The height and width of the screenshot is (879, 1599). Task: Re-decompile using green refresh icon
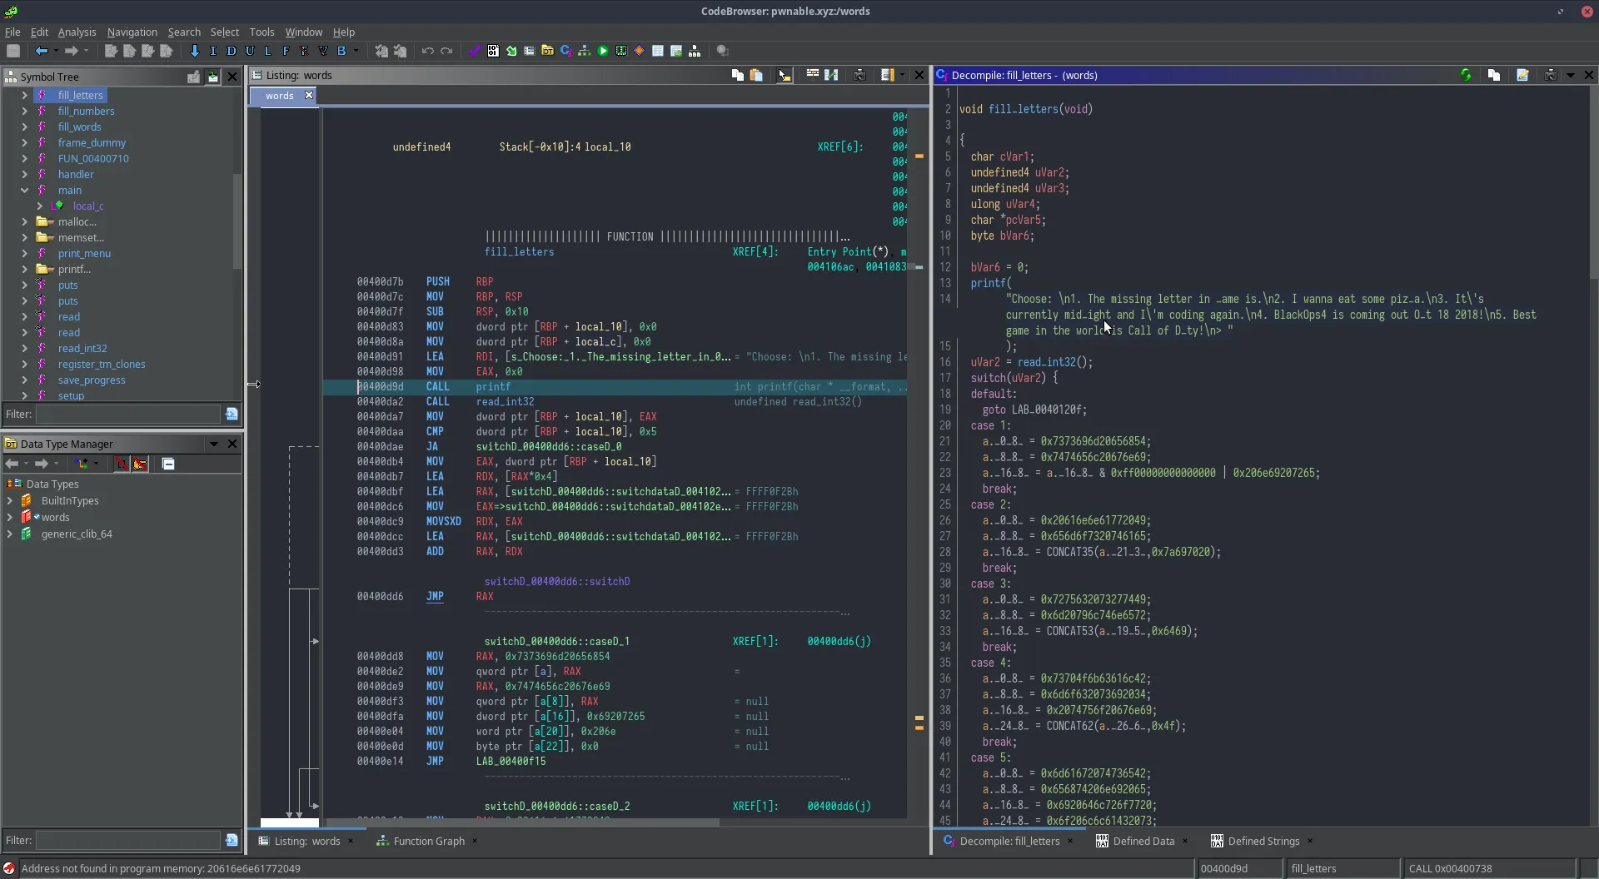(x=1466, y=75)
